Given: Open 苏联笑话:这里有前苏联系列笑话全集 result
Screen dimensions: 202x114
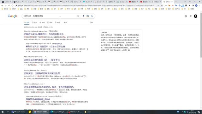Looking at the screenshot, I should 42,73.
